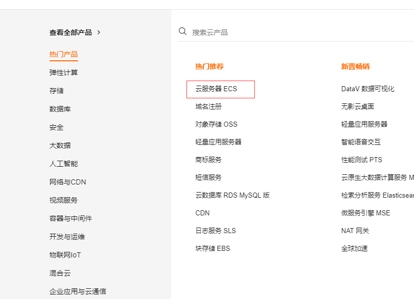Open the 数据库 category
This screenshot has height=299, width=414.
(60, 109)
